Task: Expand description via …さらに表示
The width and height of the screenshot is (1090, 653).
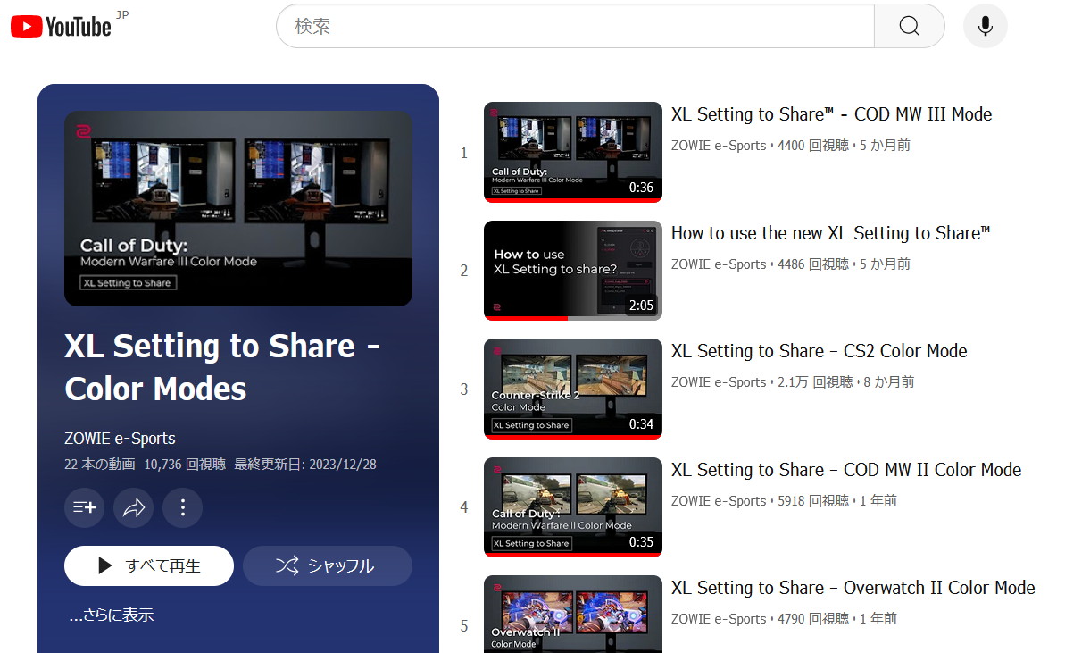Action: pyautogui.click(x=112, y=615)
